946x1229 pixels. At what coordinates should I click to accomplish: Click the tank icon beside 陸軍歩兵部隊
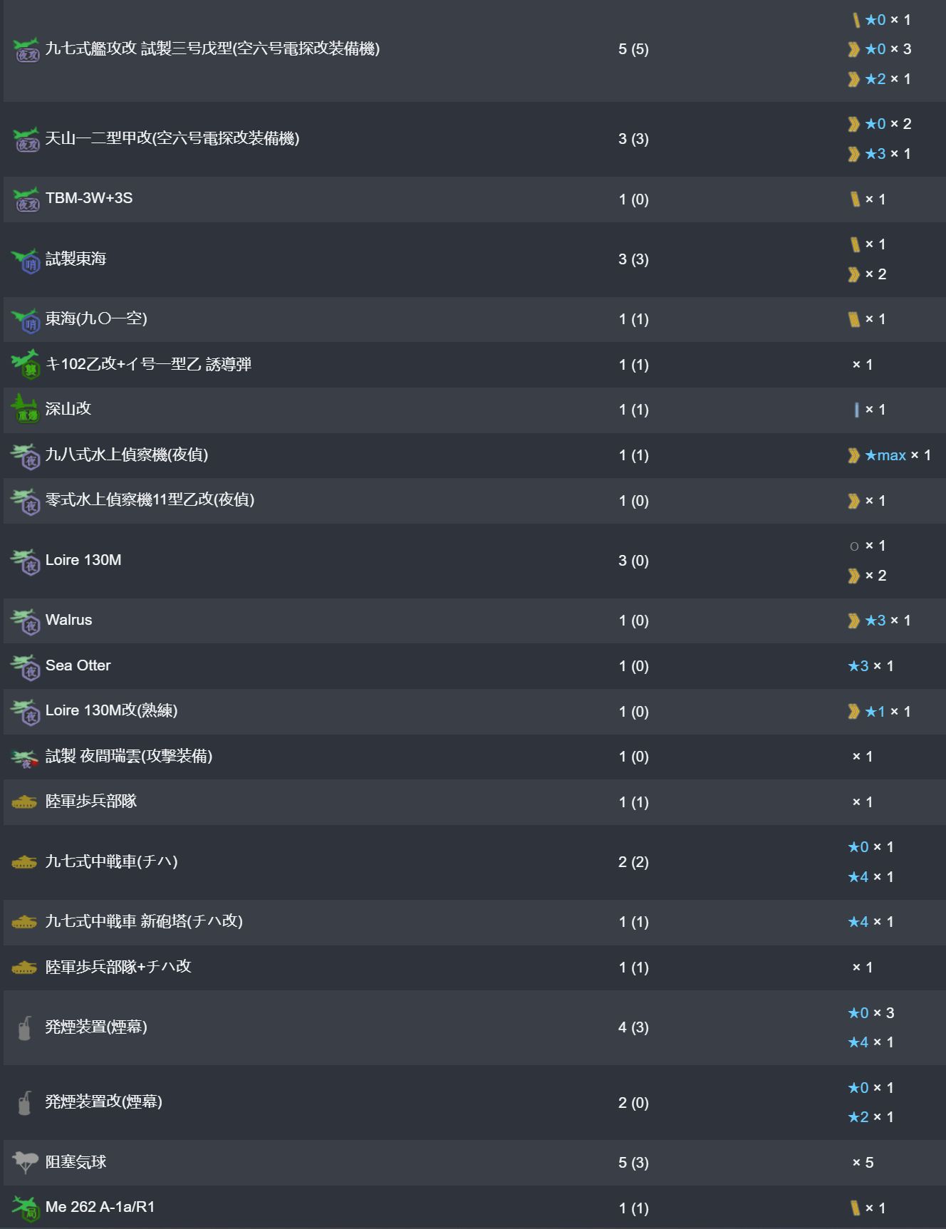coord(24,802)
